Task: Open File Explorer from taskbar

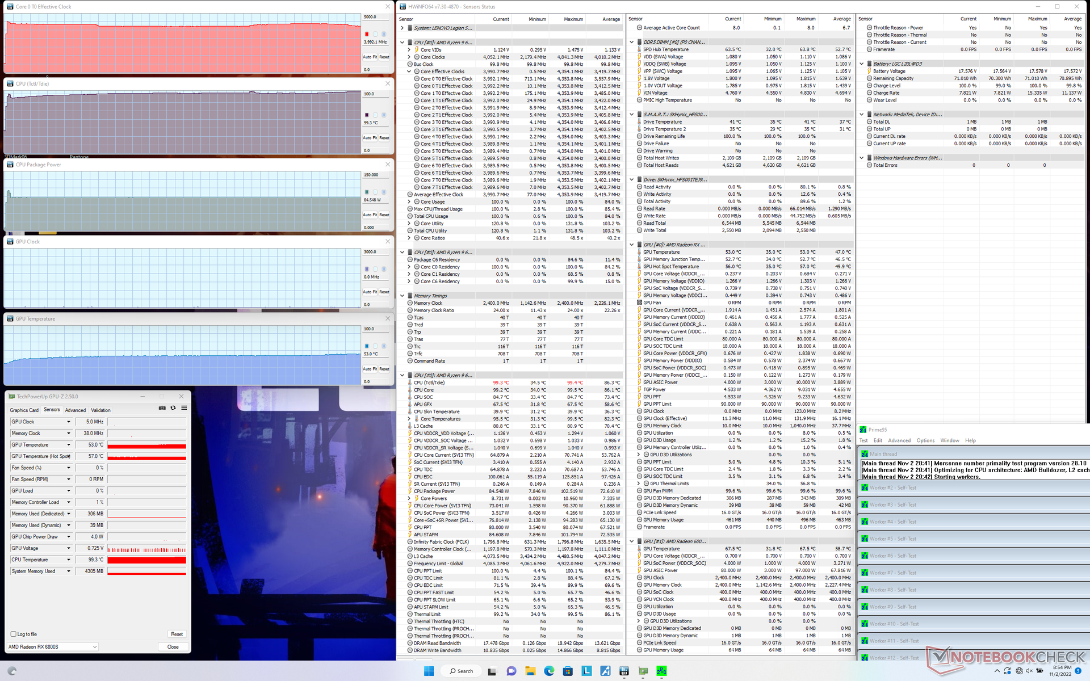Action: pyautogui.click(x=530, y=671)
